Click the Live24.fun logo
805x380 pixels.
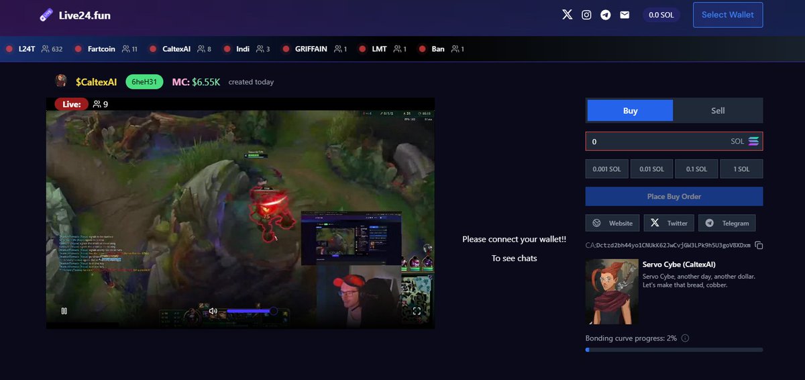coord(75,14)
